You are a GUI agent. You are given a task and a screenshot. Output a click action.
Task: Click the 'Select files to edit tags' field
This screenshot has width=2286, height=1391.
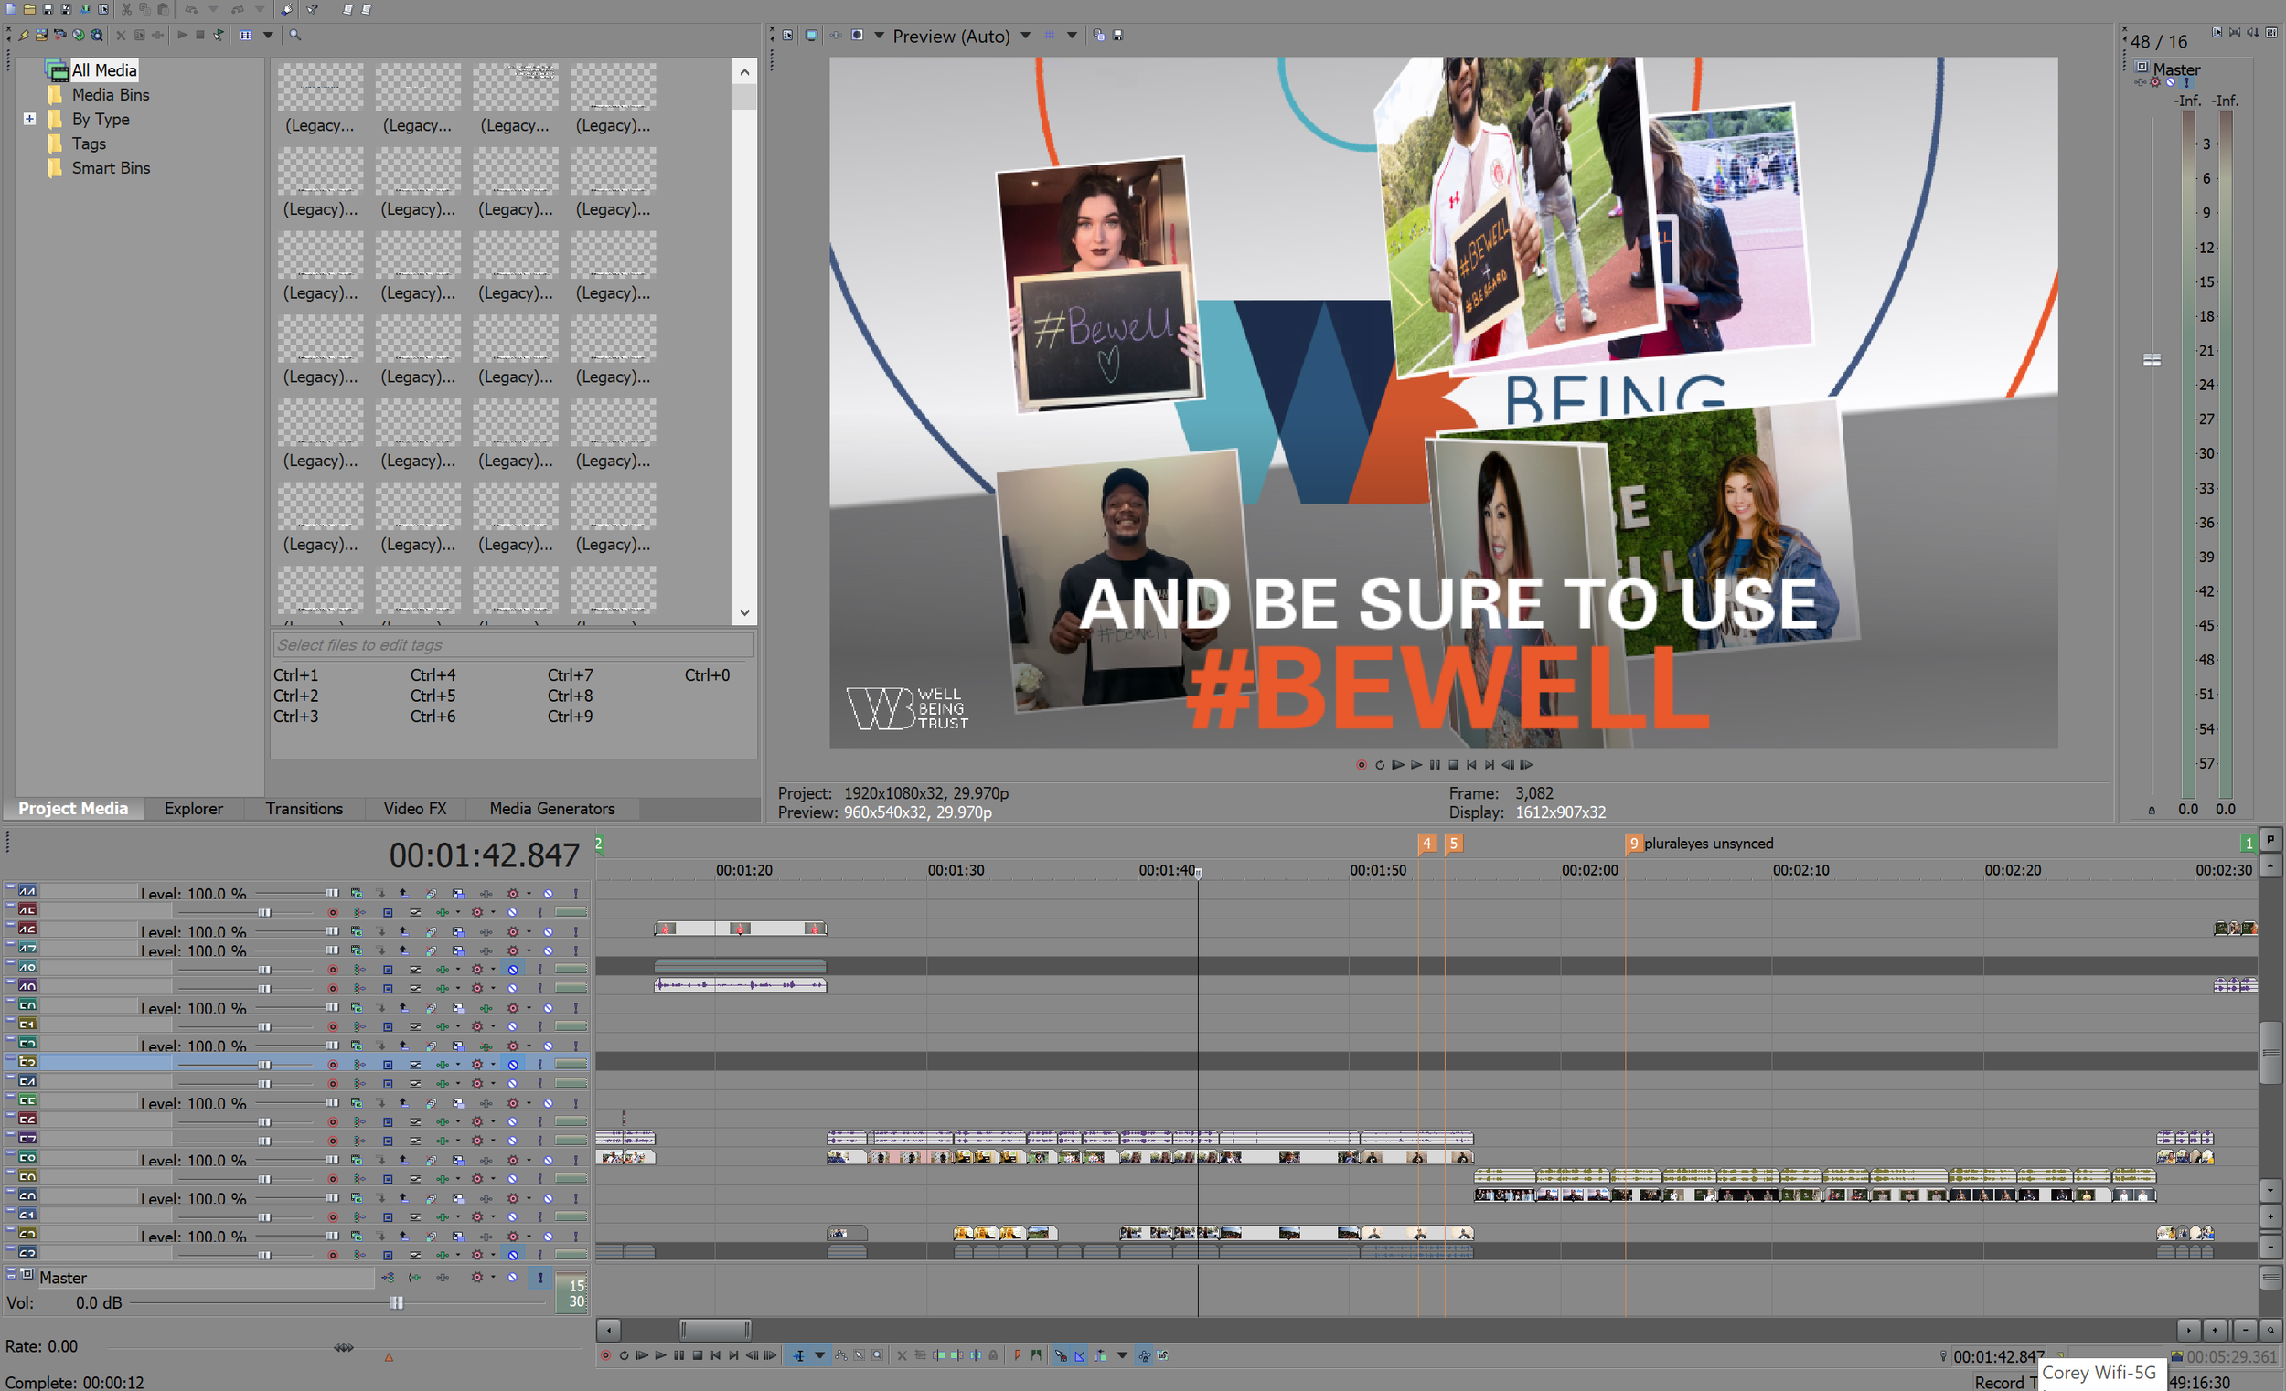point(513,645)
